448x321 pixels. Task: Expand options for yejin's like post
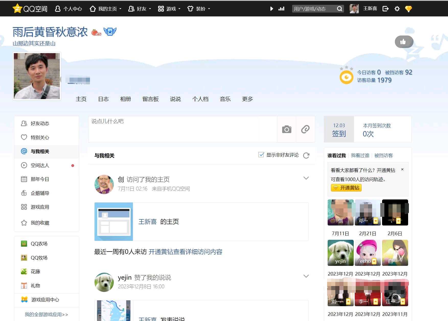coord(306,276)
